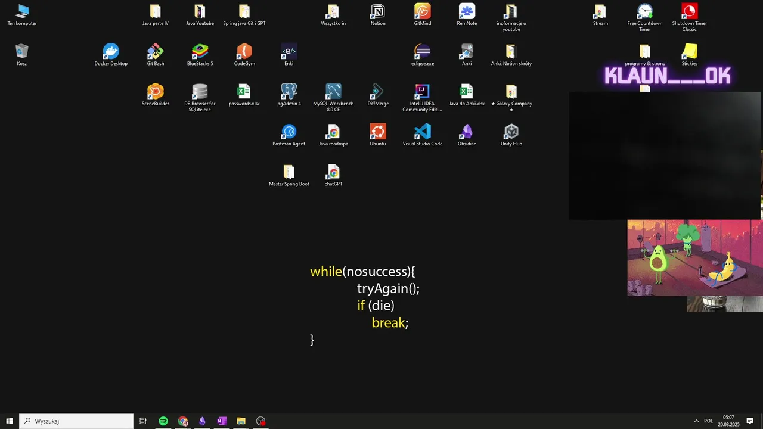Select the Java do Anki.xlsx file
Viewport: 763px width, 429px height.
(x=467, y=95)
